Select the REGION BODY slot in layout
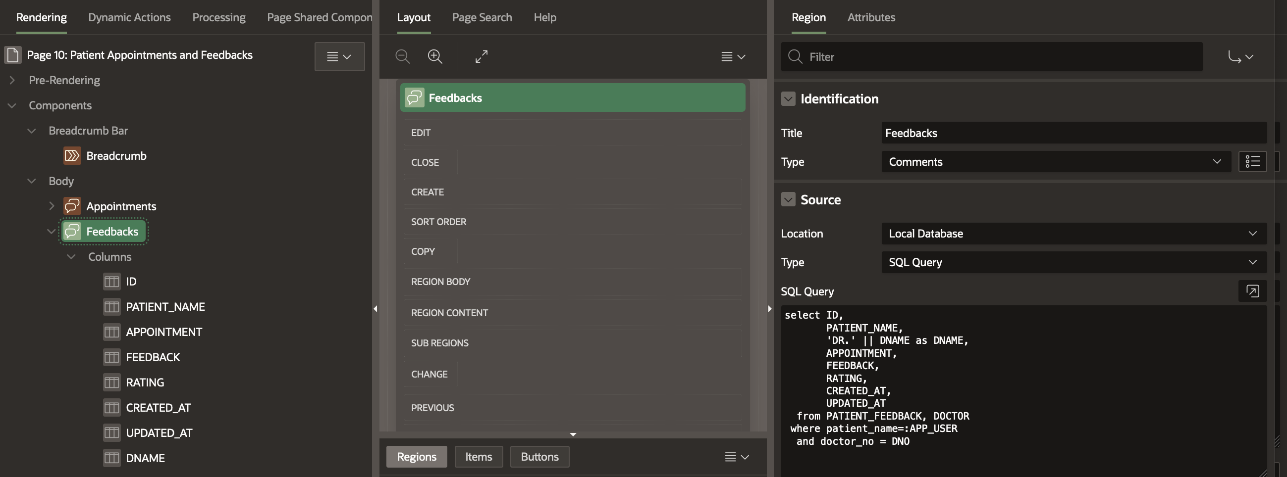 [x=573, y=282]
